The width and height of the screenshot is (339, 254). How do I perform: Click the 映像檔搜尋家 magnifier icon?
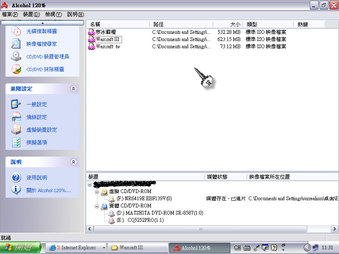[16, 44]
